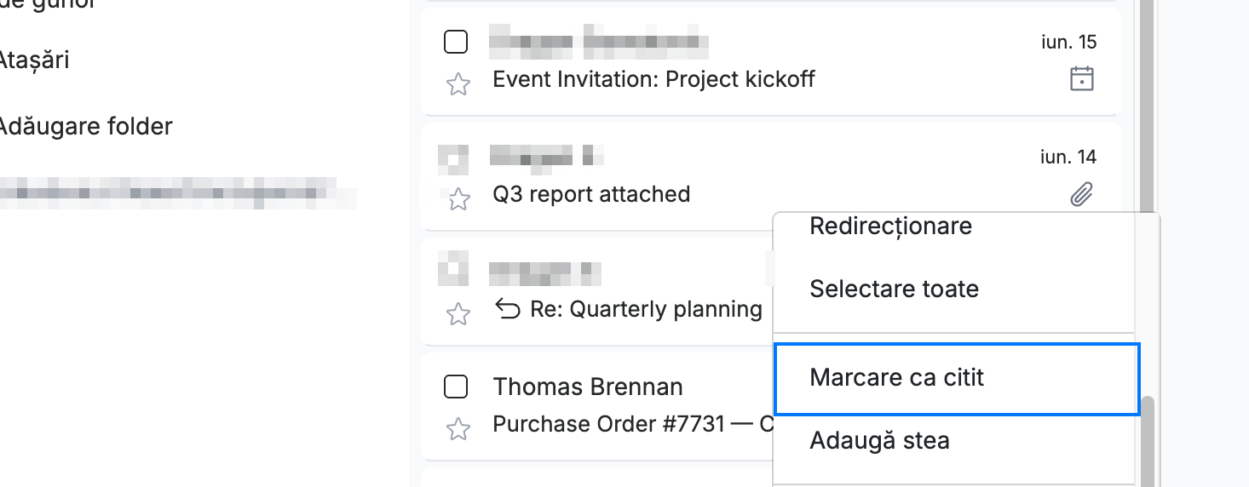The width and height of the screenshot is (1249, 487).
Task: Tick the checkbox for the Event Invitation email
Action: (457, 41)
